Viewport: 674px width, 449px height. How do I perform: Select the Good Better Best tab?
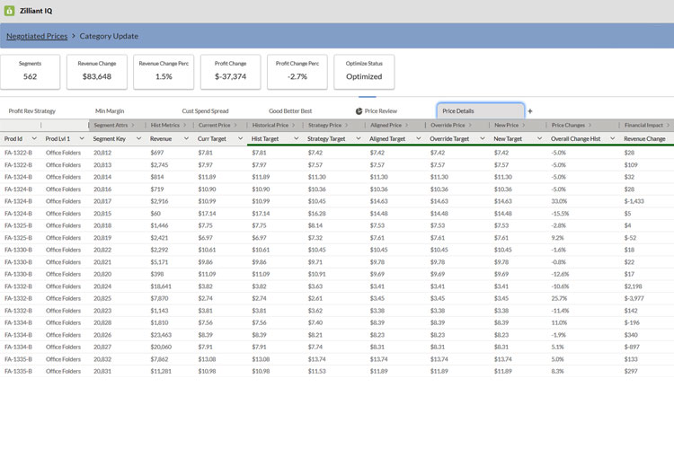point(290,111)
